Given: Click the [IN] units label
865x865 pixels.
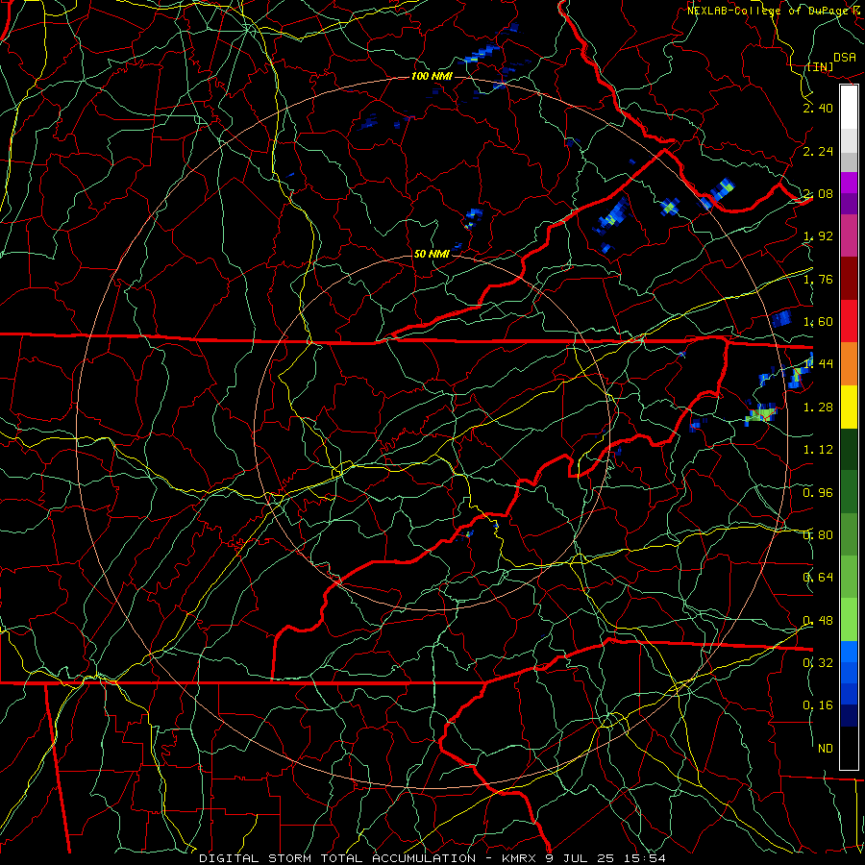Looking at the screenshot, I should 820,66.
